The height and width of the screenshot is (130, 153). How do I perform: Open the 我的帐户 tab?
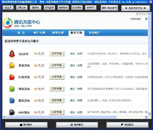(x=95, y=33)
